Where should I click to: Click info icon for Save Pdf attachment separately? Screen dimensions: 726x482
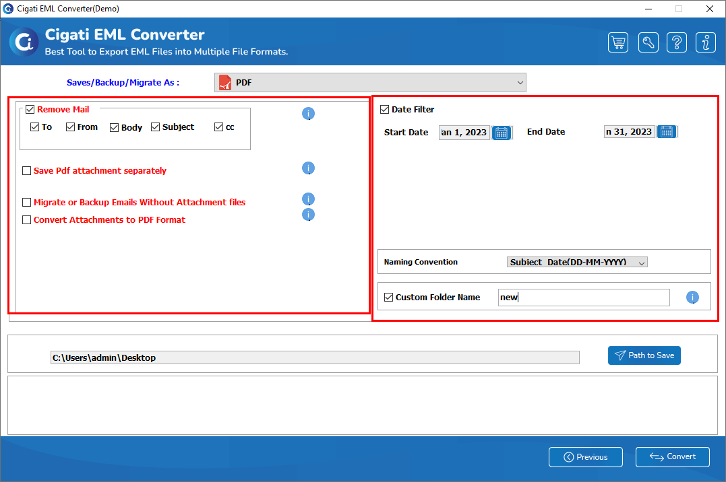pos(308,168)
